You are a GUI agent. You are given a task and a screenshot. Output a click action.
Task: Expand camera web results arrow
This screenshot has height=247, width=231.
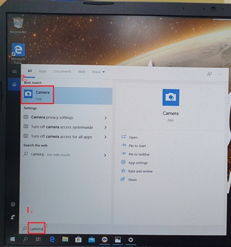click(x=105, y=155)
